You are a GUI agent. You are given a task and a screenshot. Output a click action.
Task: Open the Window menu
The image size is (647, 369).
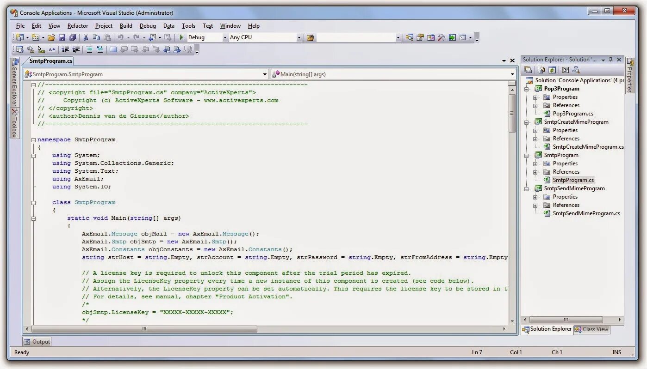[x=230, y=26]
